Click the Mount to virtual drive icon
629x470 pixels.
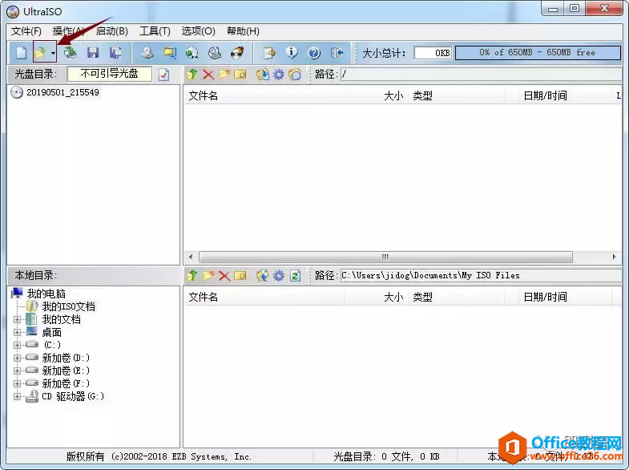coord(215,53)
